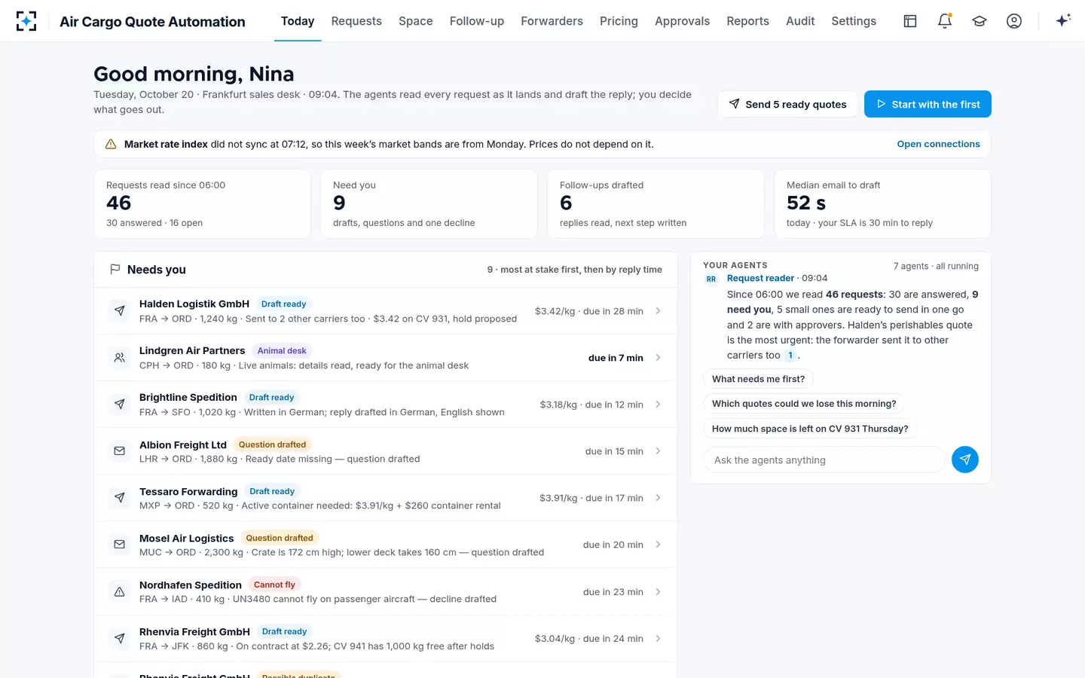The height and width of the screenshot is (678, 1085).
Task: Open the AI sparkle assistant icon
Action: click(1063, 21)
